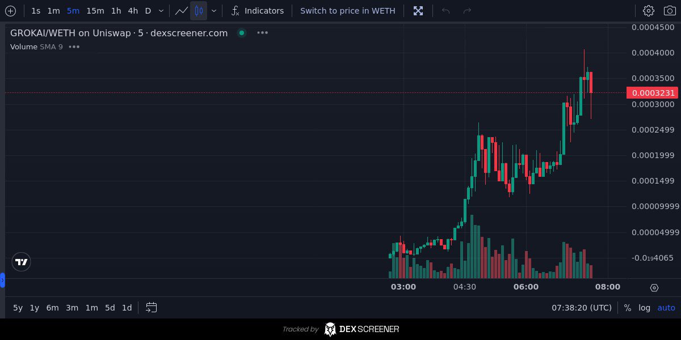681x340 pixels.
Task: Open DEX Screener tracked-by link
Action: point(340,329)
